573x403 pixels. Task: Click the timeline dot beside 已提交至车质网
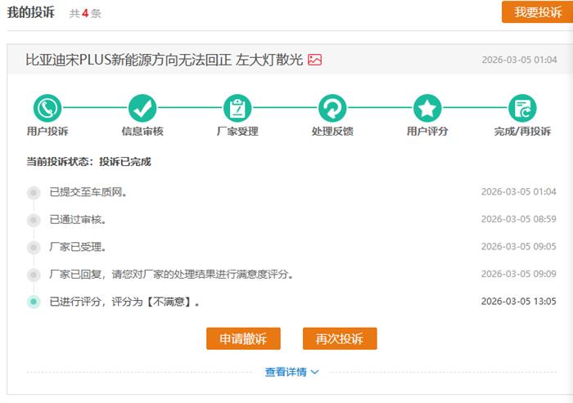[34, 192]
